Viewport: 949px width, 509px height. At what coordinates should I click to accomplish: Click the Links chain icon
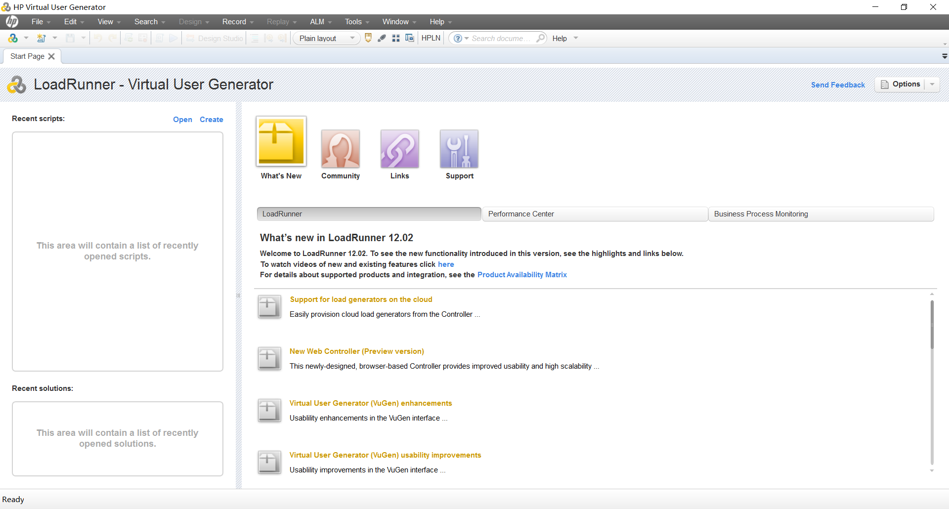[400, 149]
